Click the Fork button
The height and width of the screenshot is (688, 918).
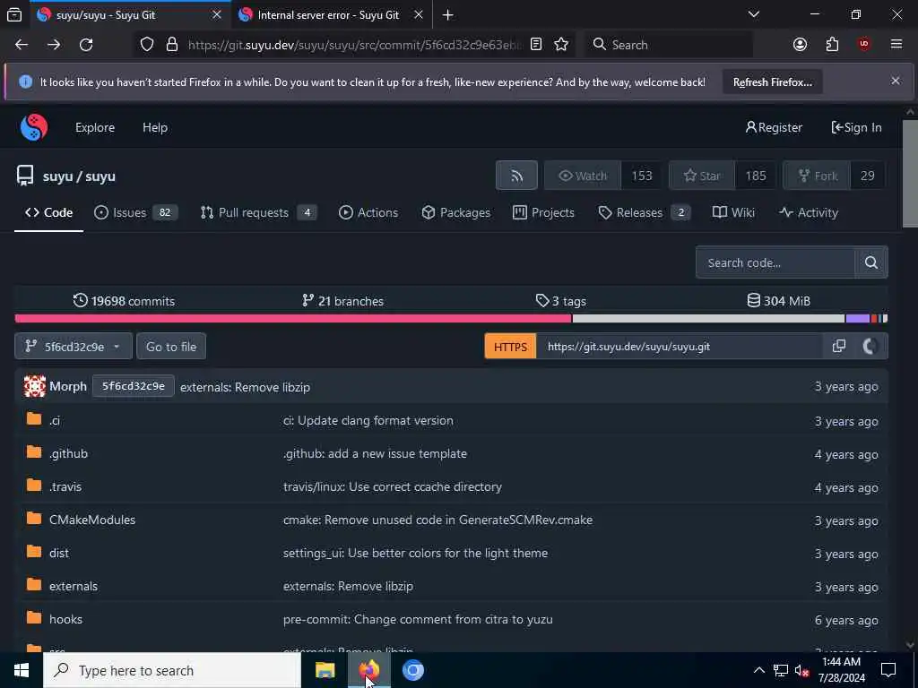pos(816,176)
